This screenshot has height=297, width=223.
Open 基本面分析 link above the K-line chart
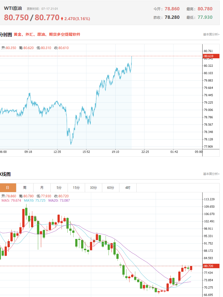click(211, 174)
